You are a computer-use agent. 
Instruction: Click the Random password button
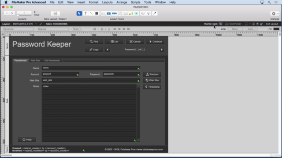coord(152,74)
